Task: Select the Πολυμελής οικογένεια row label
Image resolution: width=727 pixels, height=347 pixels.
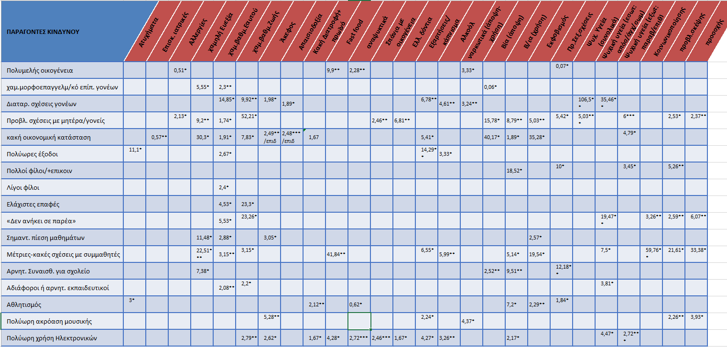Action: pos(62,70)
